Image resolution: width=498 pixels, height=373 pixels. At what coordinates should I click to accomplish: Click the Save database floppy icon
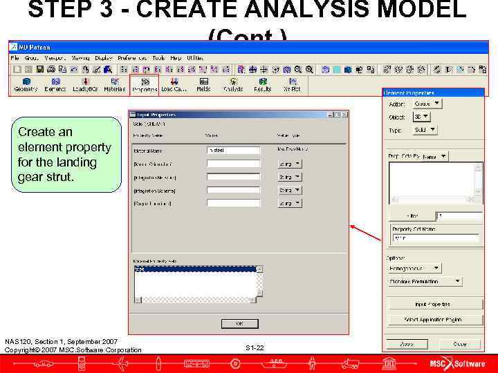[39, 69]
